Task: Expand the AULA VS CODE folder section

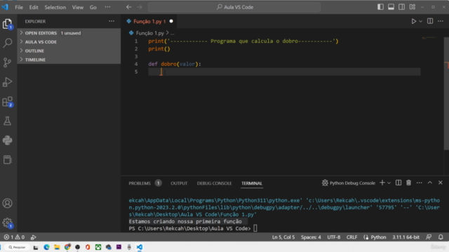Action: click(x=69, y=42)
